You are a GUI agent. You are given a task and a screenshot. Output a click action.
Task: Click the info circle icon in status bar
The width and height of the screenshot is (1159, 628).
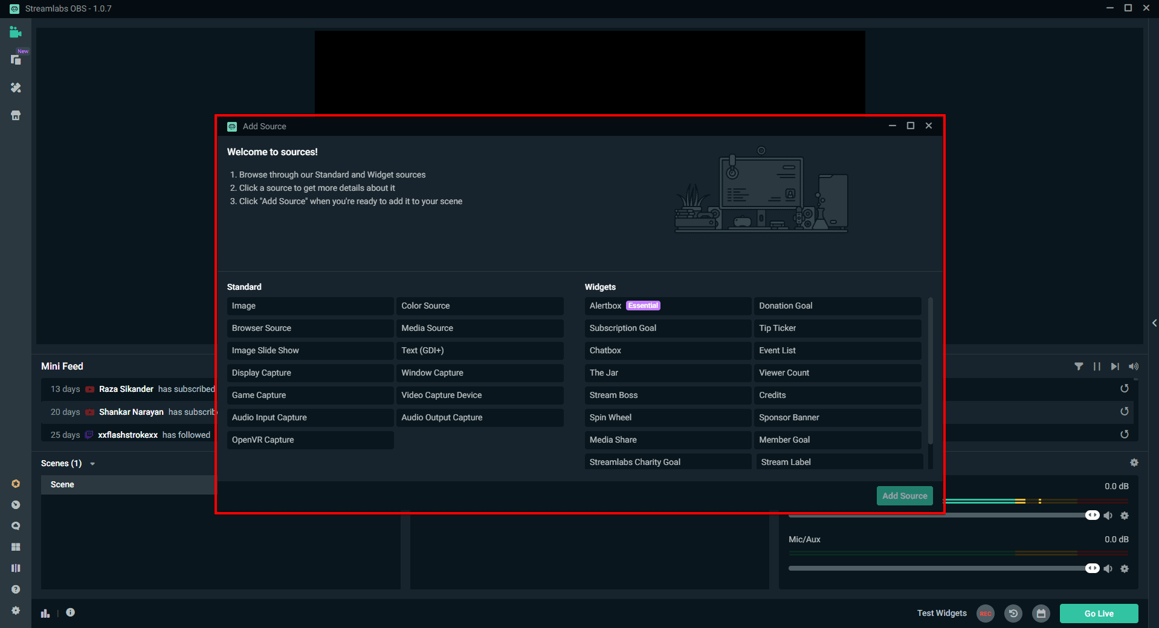71,612
